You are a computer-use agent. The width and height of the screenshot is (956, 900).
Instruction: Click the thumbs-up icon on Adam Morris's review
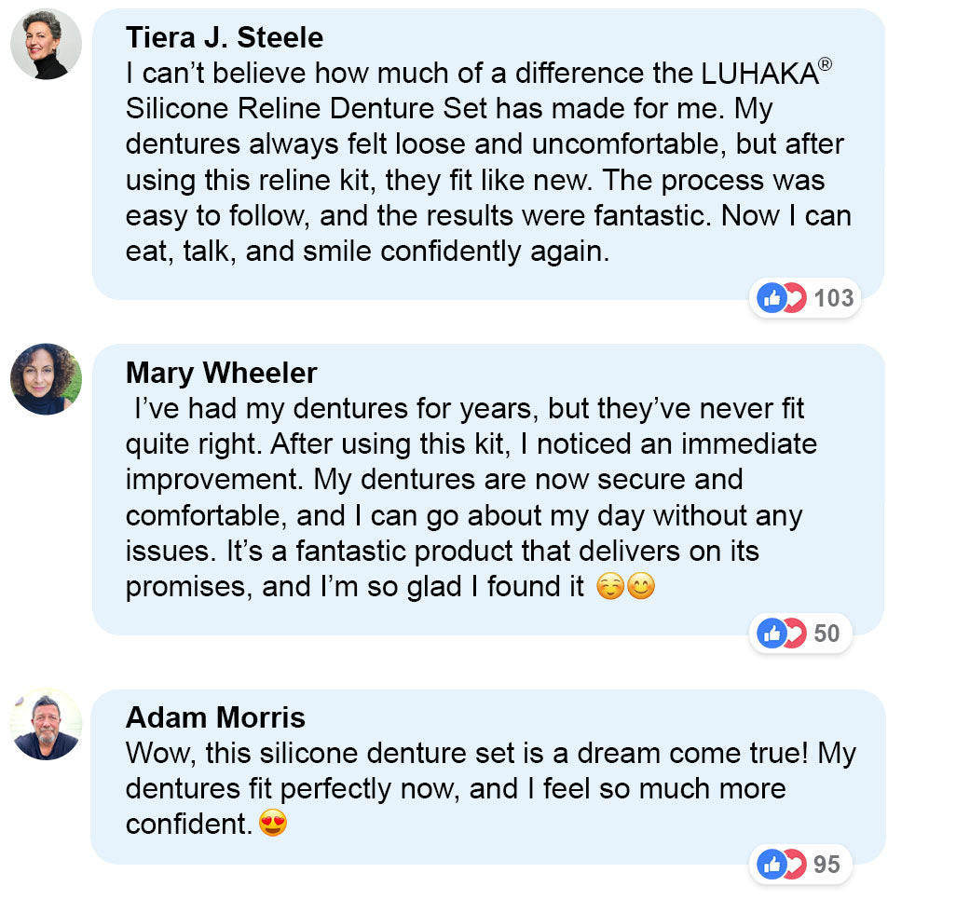[x=772, y=865]
